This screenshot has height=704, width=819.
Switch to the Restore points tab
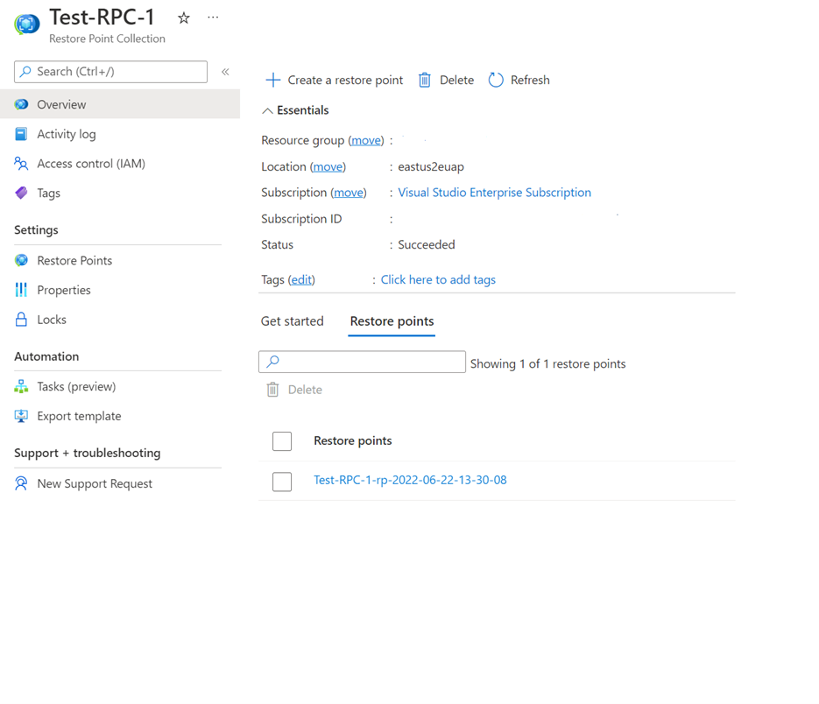(392, 321)
